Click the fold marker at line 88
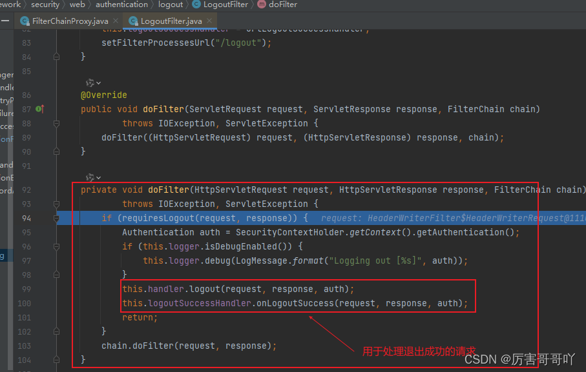Image resolution: width=586 pixels, height=372 pixels. pyautogui.click(x=56, y=123)
